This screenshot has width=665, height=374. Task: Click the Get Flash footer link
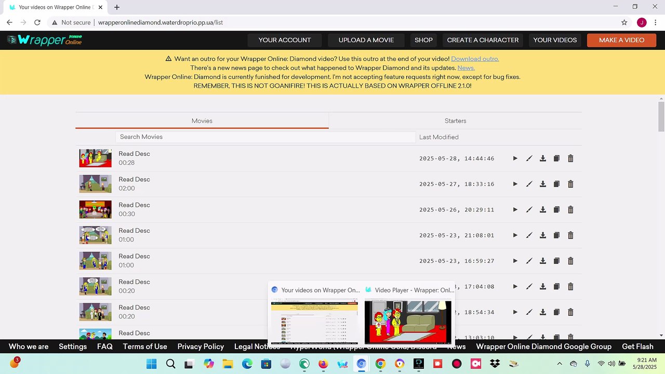click(637, 346)
